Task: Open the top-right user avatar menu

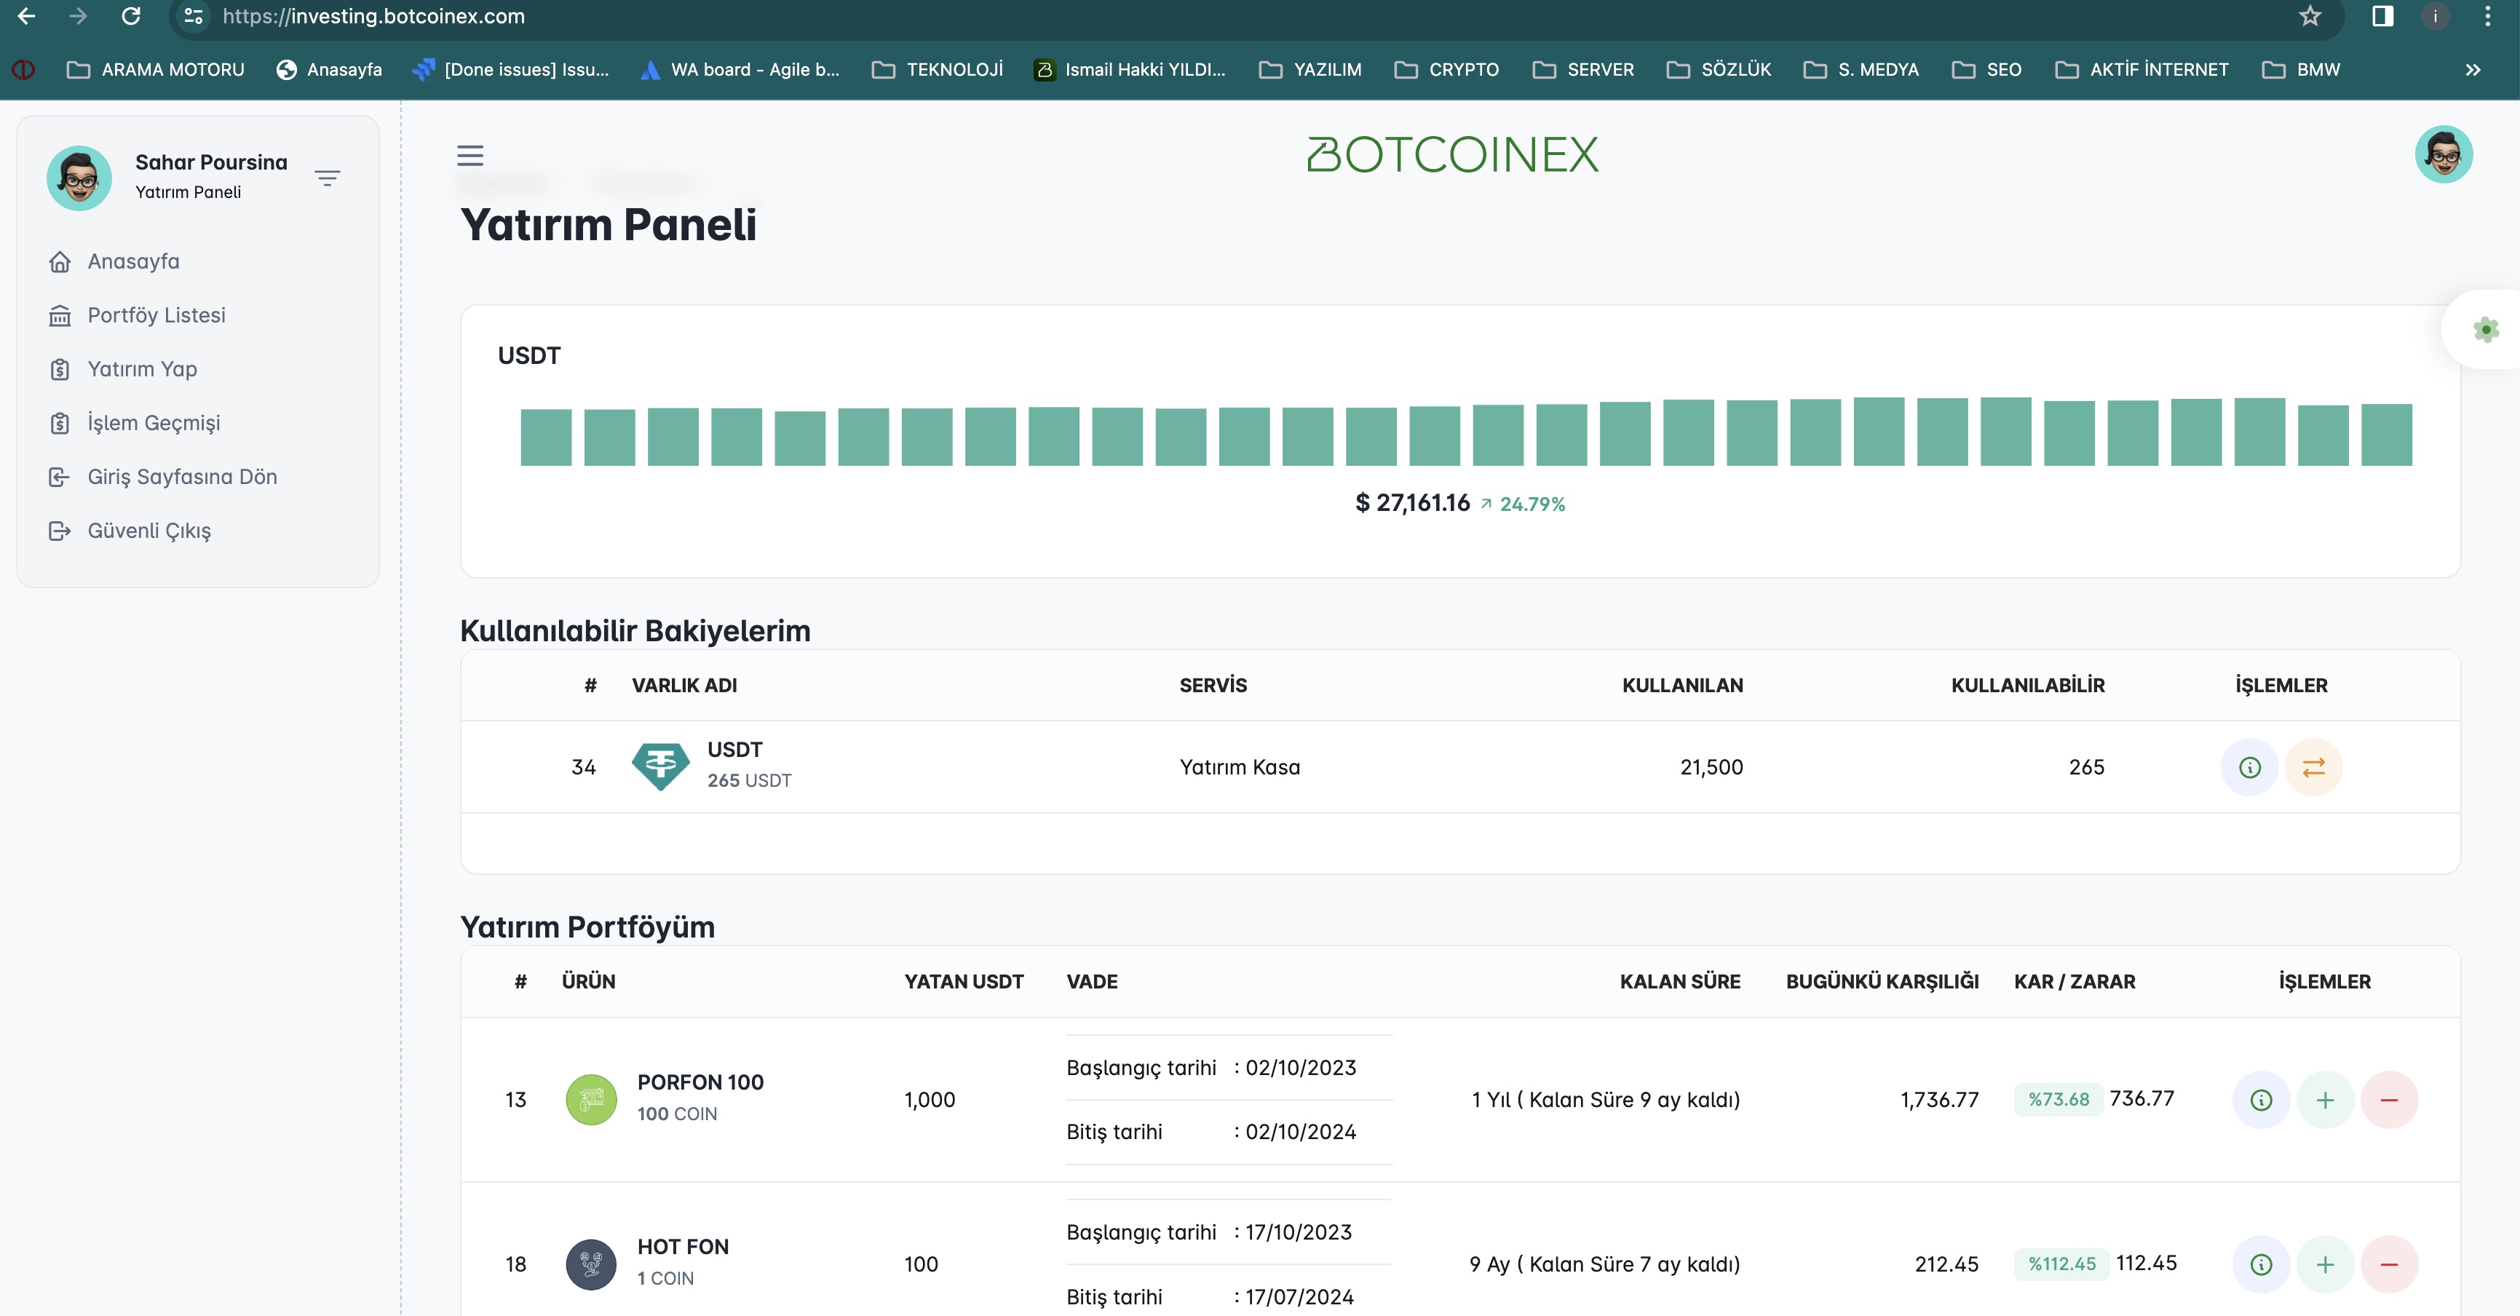Action: tap(2444, 154)
